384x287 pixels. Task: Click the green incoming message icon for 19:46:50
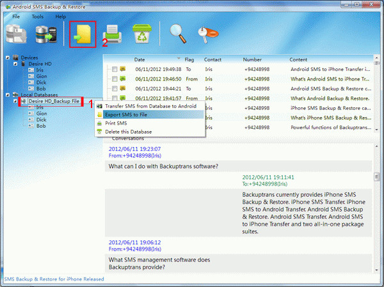[123, 79]
